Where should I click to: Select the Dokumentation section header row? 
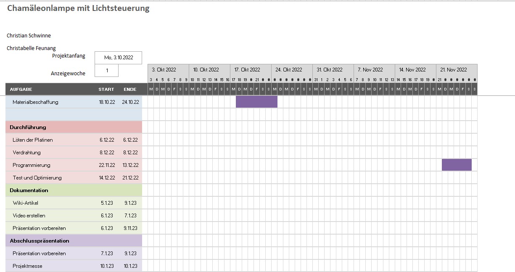(x=29, y=190)
